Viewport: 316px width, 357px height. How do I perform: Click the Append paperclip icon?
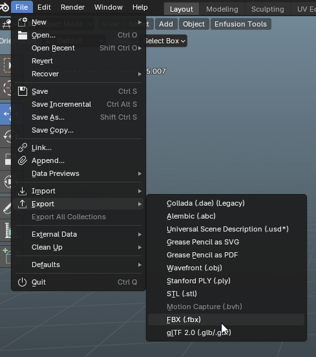(x=23, y=160)
